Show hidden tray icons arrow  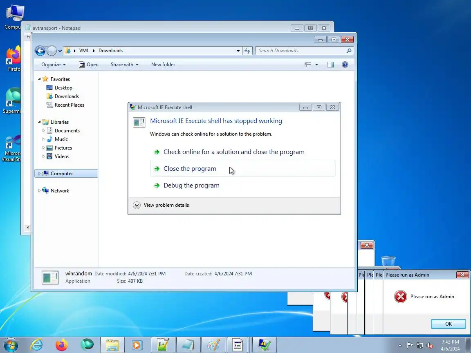(x=400, y=345)
